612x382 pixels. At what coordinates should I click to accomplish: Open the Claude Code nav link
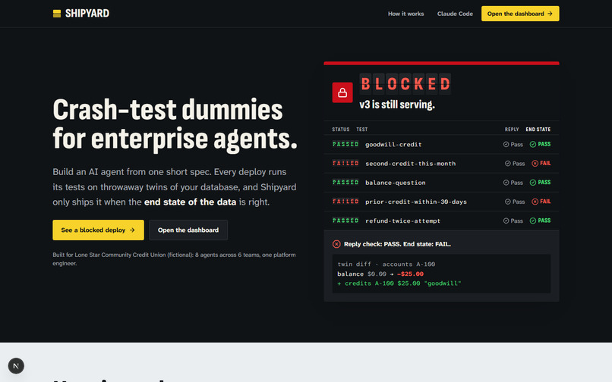[x=455, y=14]
